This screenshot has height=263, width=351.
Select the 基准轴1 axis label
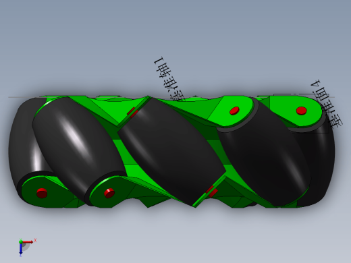tap(169, 79)
